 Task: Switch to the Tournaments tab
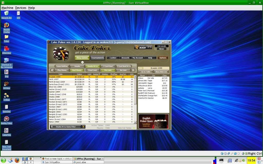tap(98, 58)
